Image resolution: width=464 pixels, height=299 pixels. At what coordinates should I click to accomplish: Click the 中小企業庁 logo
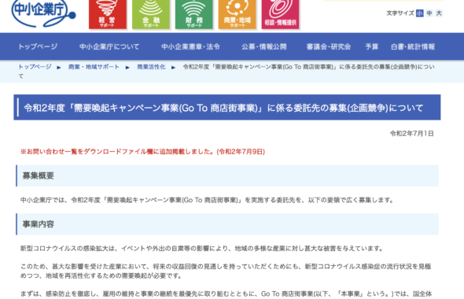click(x=43, y=13)
